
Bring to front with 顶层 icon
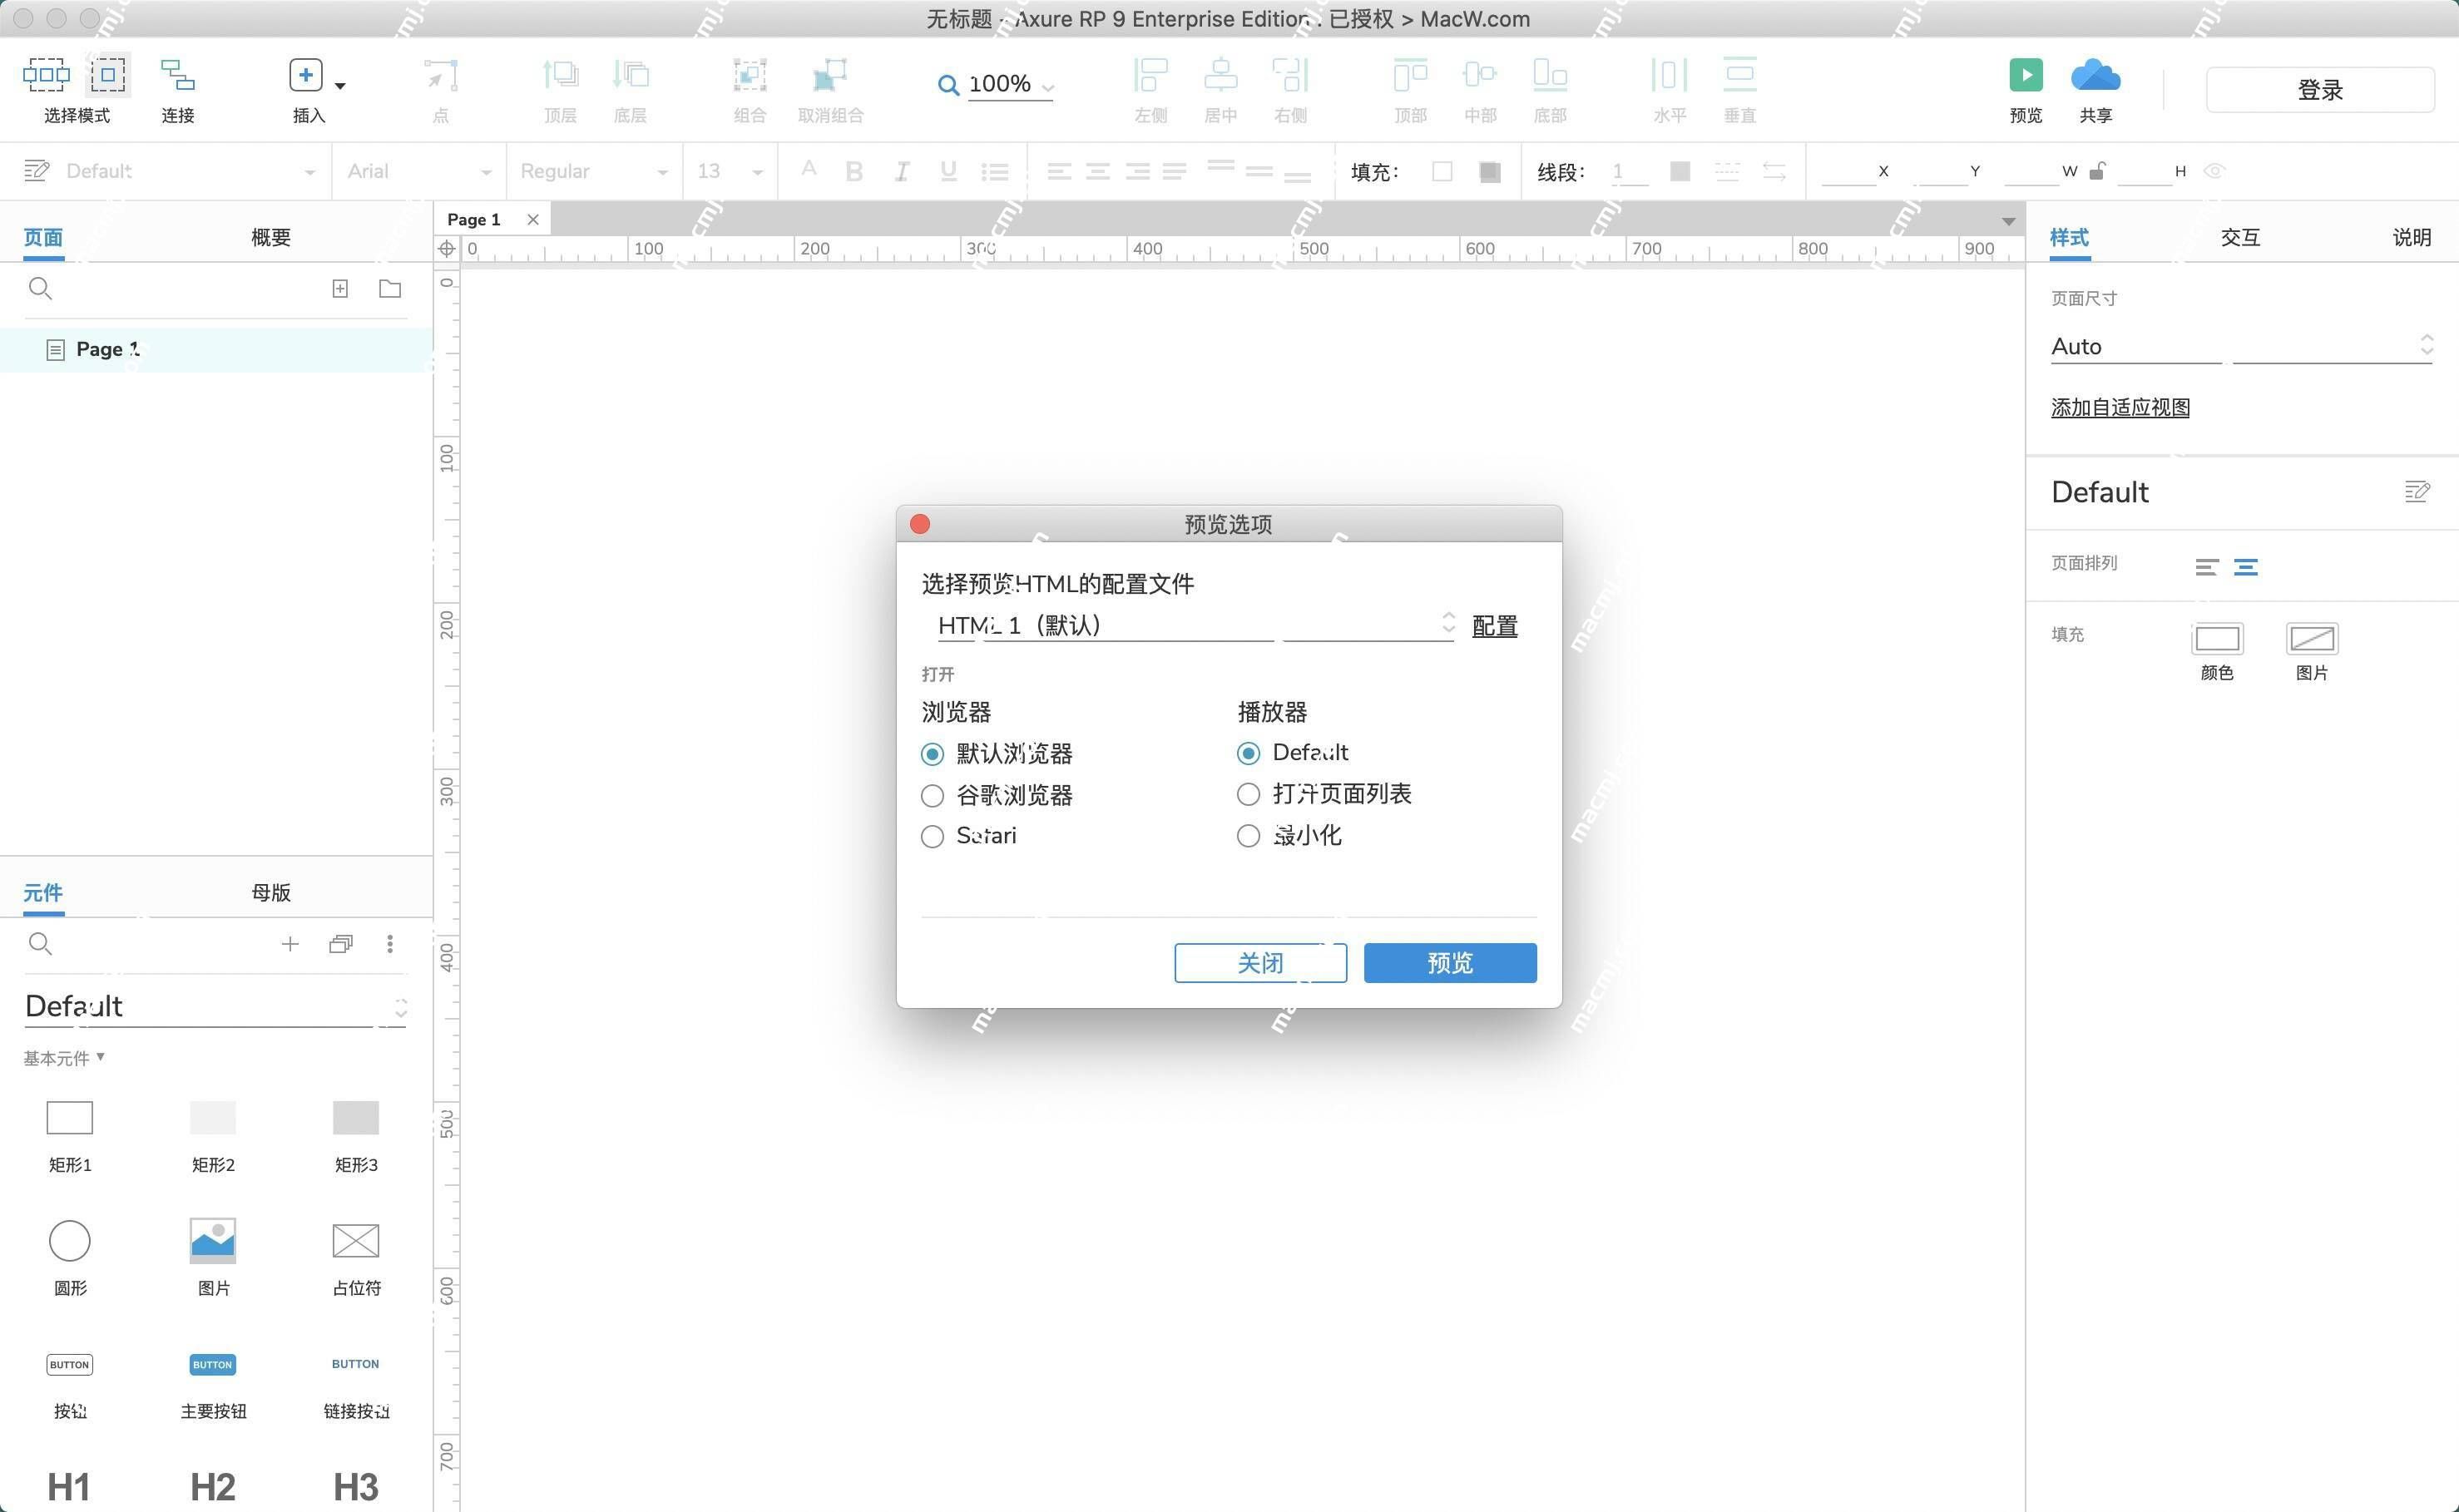pyautogui.click(x=560, y=75)
